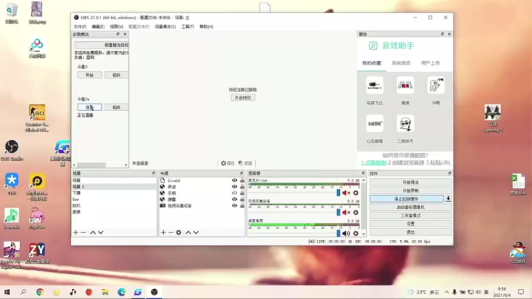The height and width of the screenshot is (299, 532).
Task: Close the 音效 dock panel
Action: pos(450,35)
